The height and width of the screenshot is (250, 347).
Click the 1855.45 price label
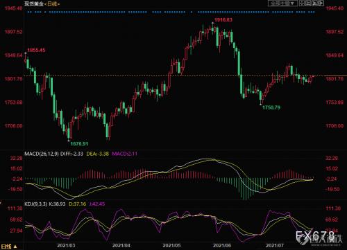(x=36, y=50)
